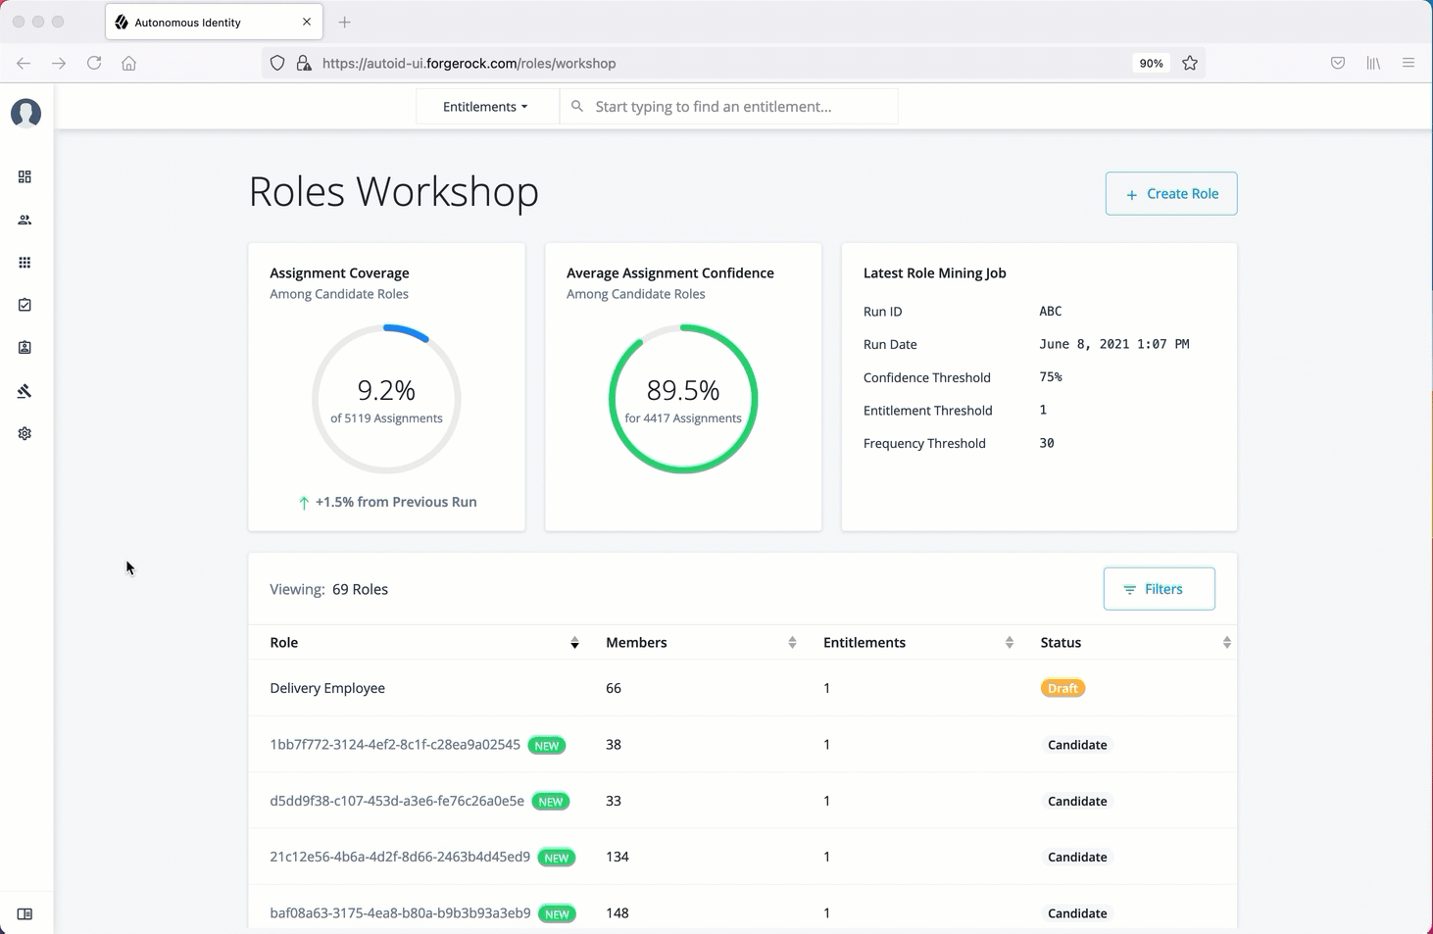Click the Create Role button
1433x934 pixels.
click(x=1170, y=194)
